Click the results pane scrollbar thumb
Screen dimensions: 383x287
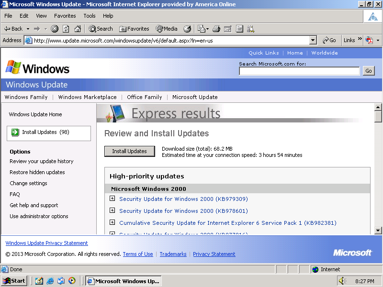tap(378, 116)
